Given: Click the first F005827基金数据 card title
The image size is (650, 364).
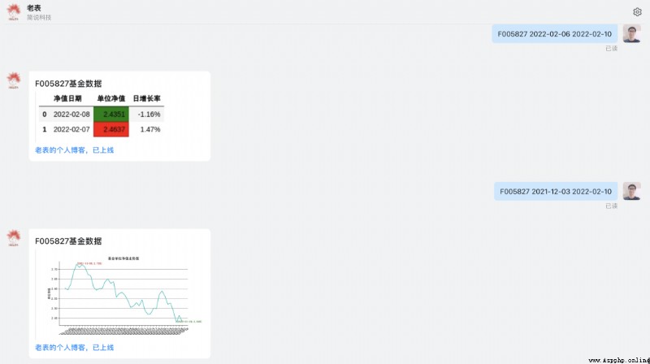Looking at the screenshot, I should click(68, 84).
